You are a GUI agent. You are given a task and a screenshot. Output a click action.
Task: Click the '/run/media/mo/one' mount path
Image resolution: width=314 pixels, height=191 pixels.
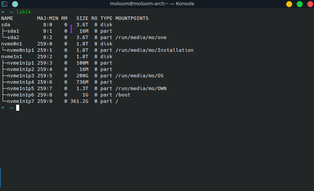coord(141,38)
